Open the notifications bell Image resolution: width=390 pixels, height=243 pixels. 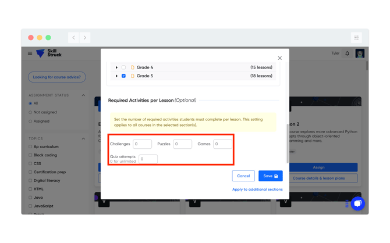click(348, 53)
